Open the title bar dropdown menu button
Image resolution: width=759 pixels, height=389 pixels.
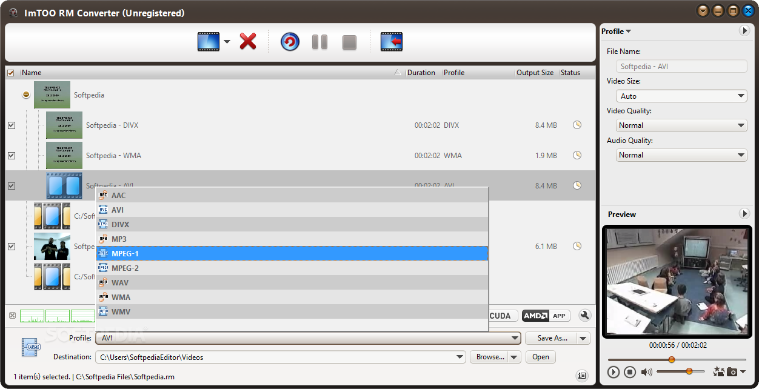[703, 11]
